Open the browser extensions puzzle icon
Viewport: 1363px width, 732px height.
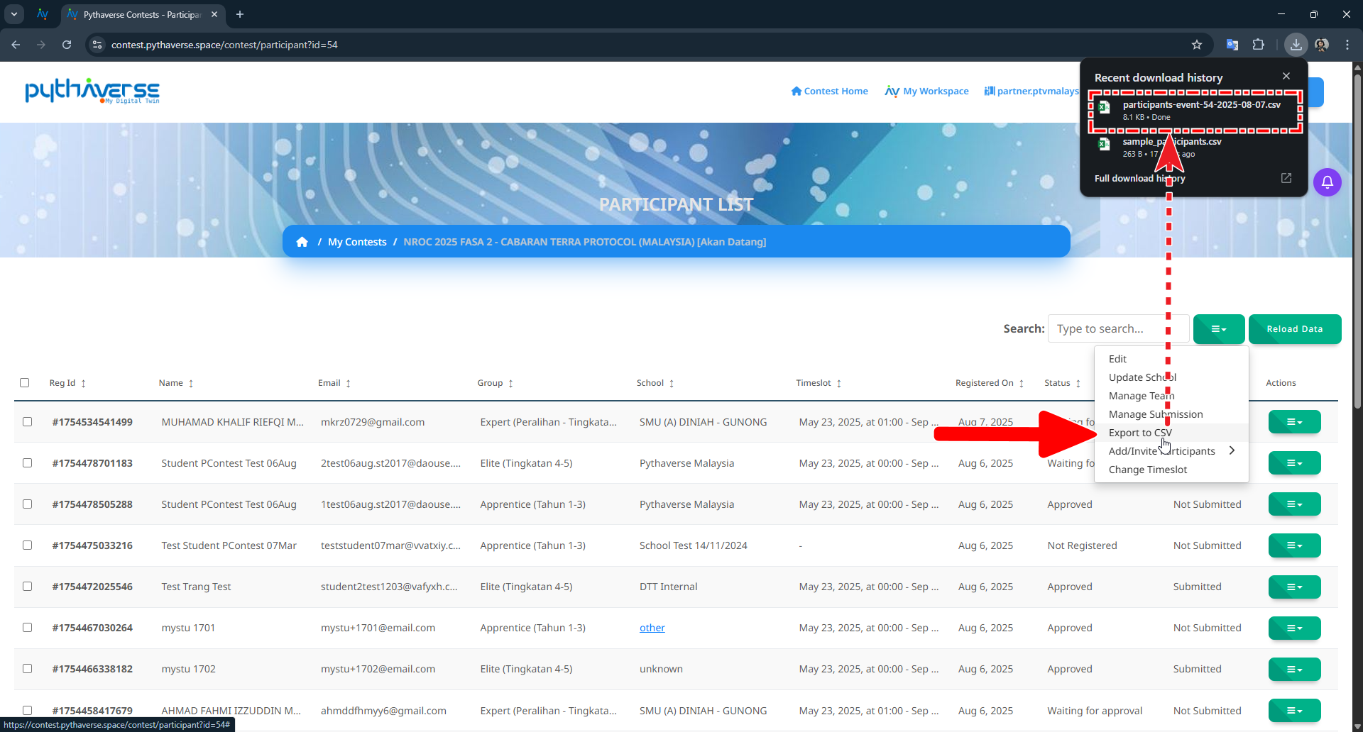1258,45
